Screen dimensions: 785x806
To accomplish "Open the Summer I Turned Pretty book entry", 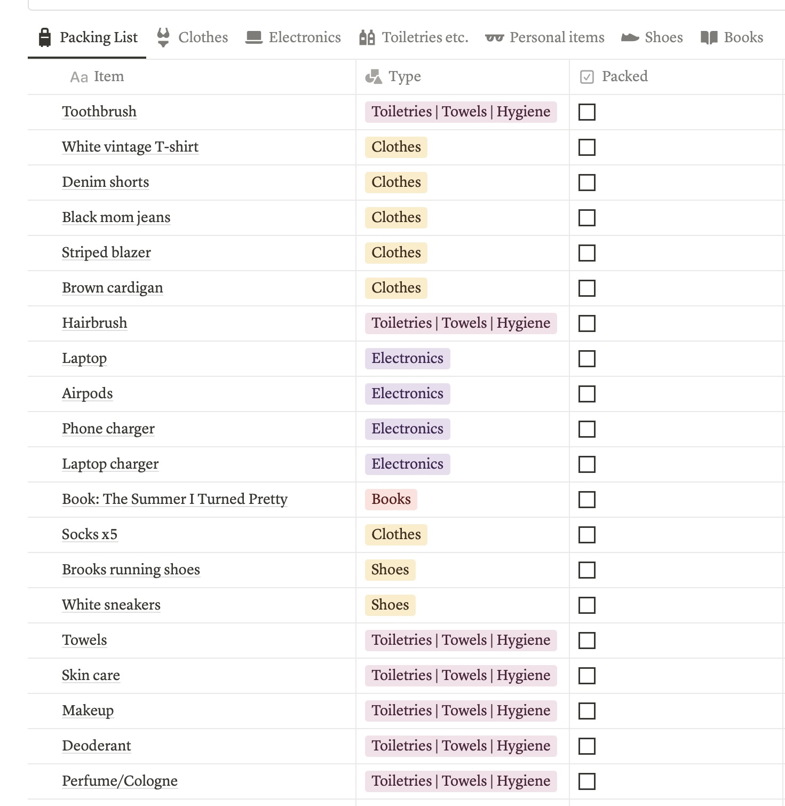I will point(174,499).
